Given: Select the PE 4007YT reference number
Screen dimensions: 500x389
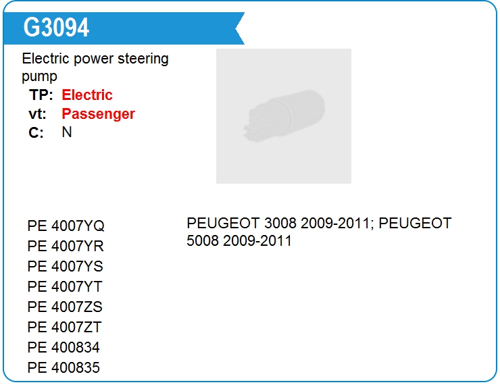Looking at the screenshot, I should click(x=65, y=286).
